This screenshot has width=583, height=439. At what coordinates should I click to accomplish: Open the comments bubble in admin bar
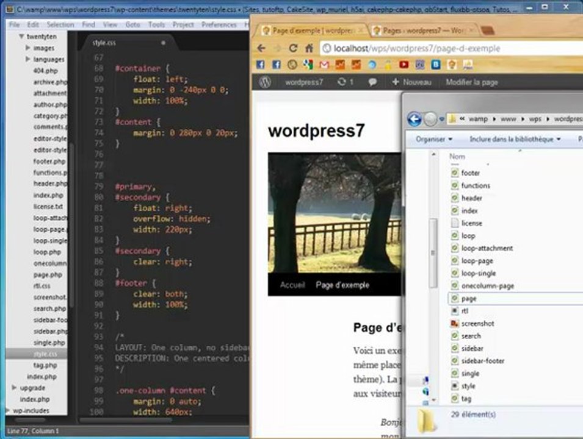point(372,82)
